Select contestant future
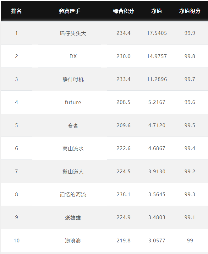Screen dimensions: 208x254 73,102
